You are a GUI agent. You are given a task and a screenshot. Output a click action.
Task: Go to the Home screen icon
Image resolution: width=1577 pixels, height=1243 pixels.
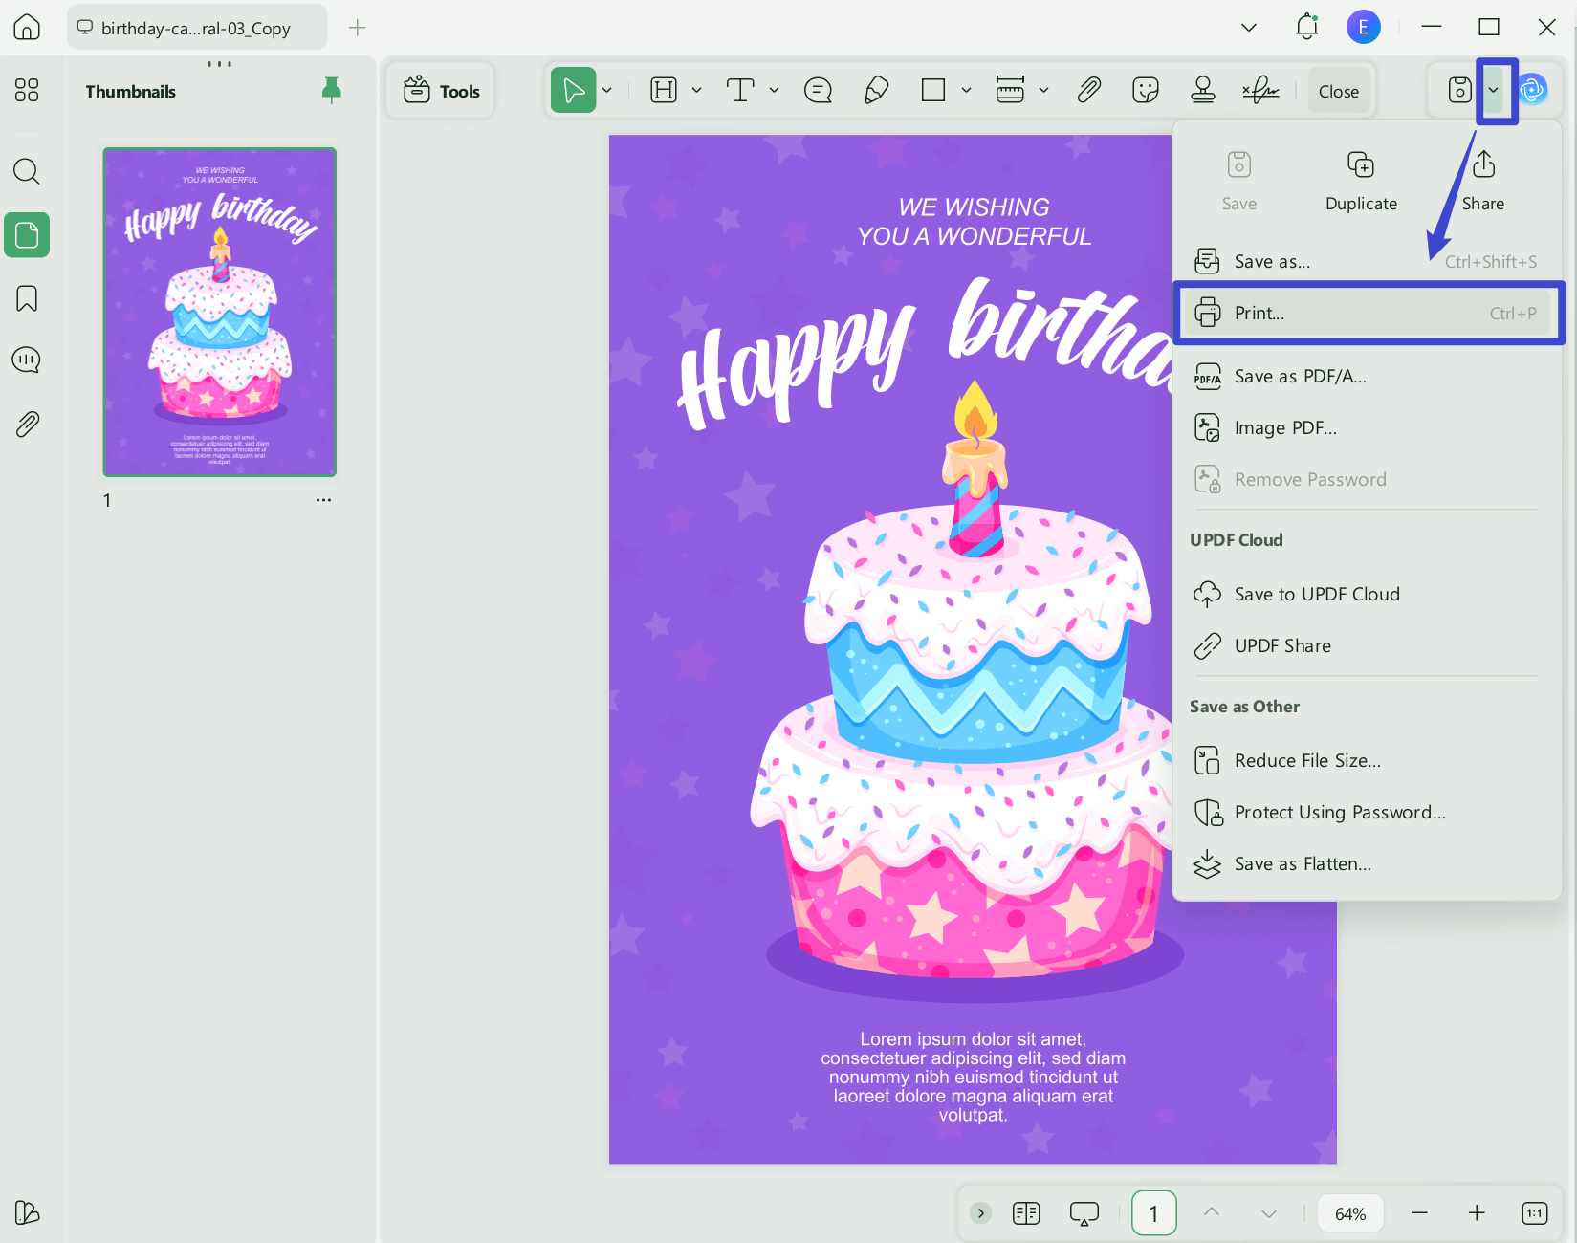27,27
